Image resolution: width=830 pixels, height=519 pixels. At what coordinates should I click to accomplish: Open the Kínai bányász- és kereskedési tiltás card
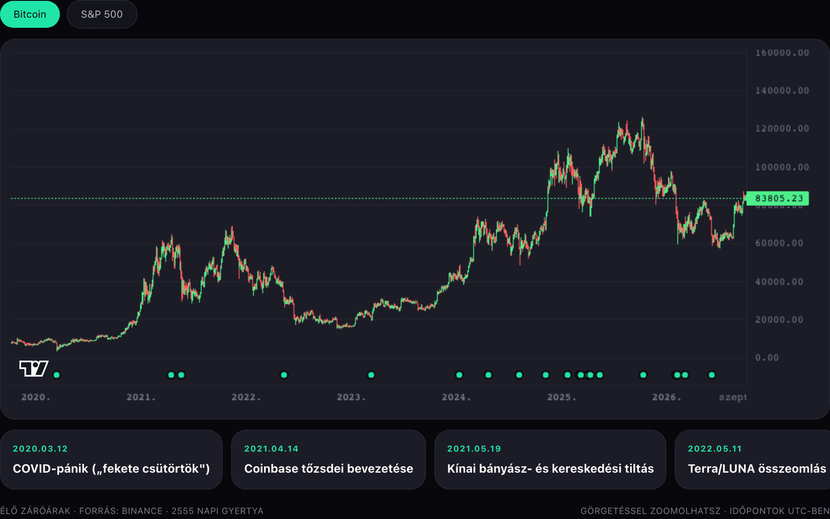(550, 460)
